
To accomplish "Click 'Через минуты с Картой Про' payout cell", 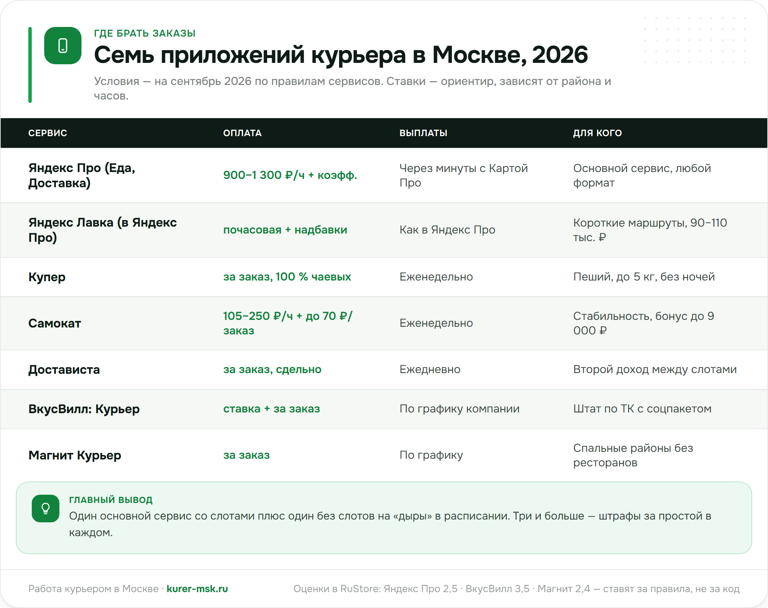I will (463, 175).
